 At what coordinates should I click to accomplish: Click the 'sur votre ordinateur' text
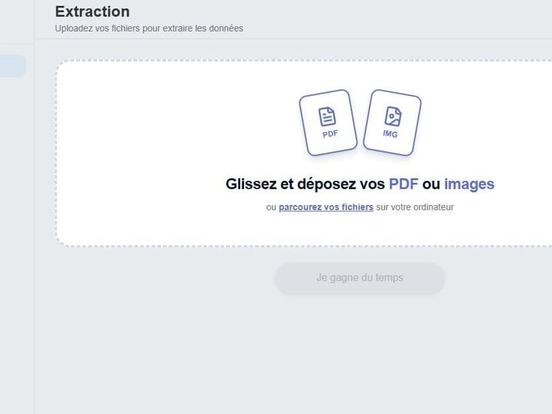415,207
